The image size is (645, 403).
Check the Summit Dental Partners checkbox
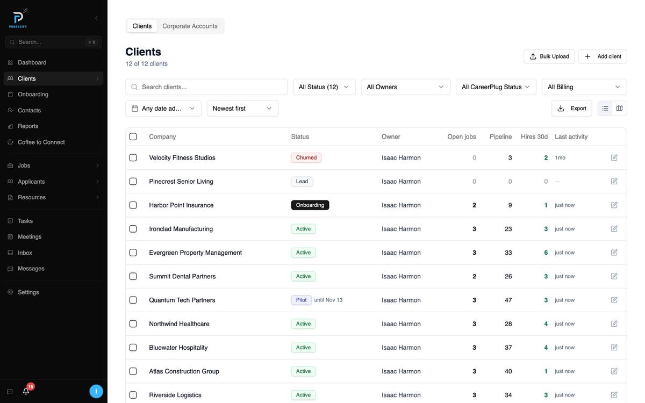pos(133,276)
